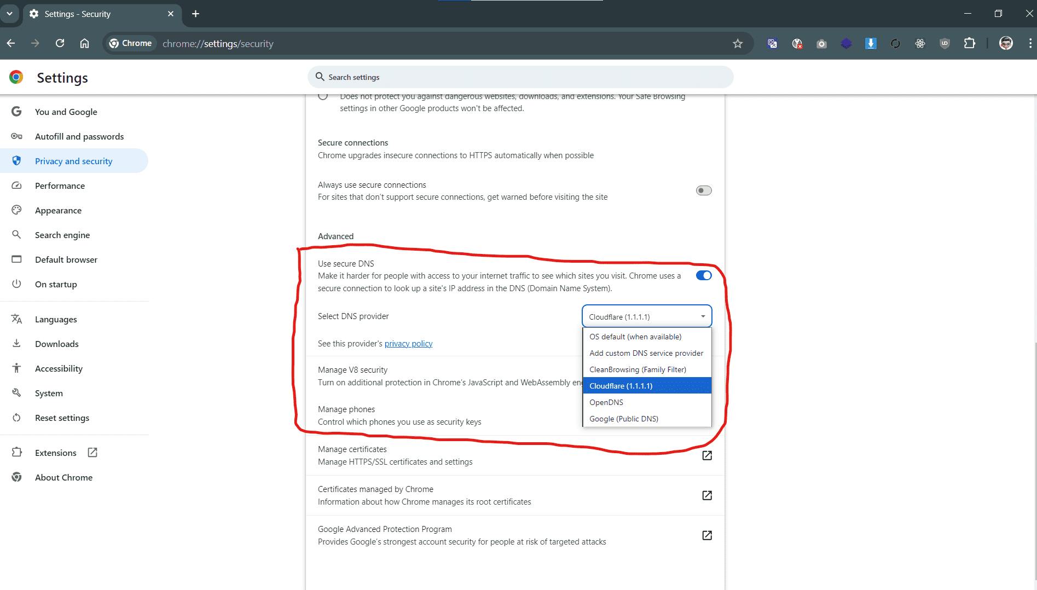Open On startup settings
The height and width of the screenshot is (590, 1037).
(x=74, y=284)
